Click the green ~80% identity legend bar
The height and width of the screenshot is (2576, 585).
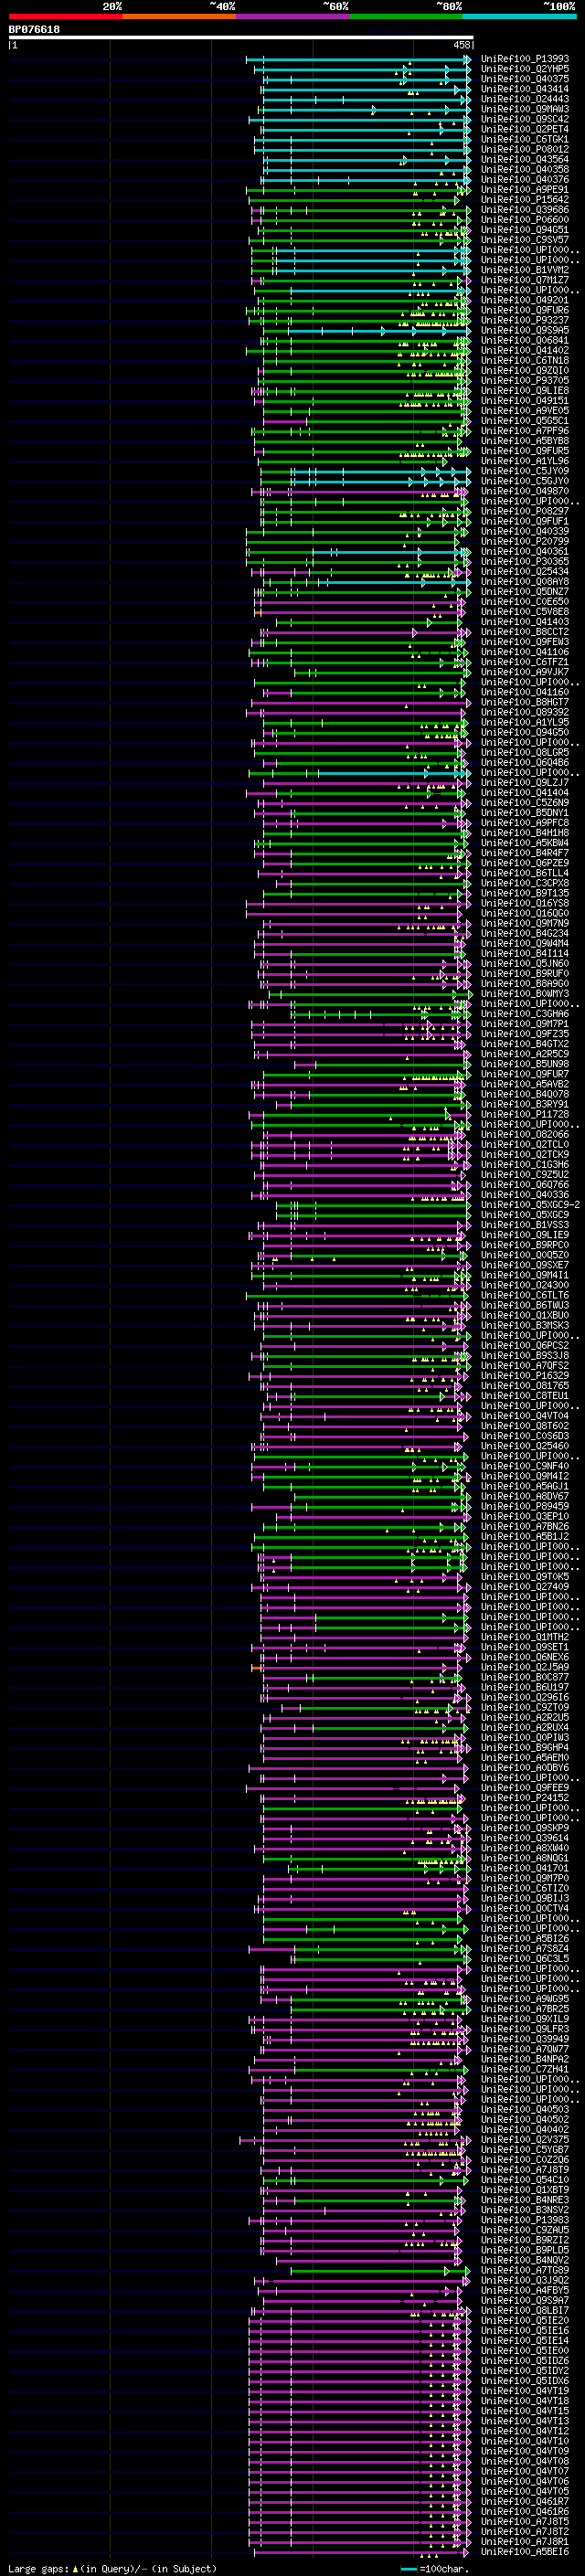[406, 17]
